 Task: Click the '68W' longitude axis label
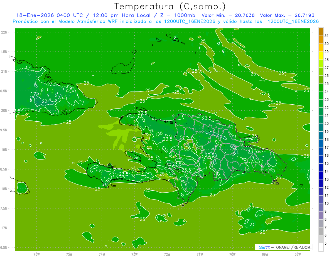click(x=298, y=254)
